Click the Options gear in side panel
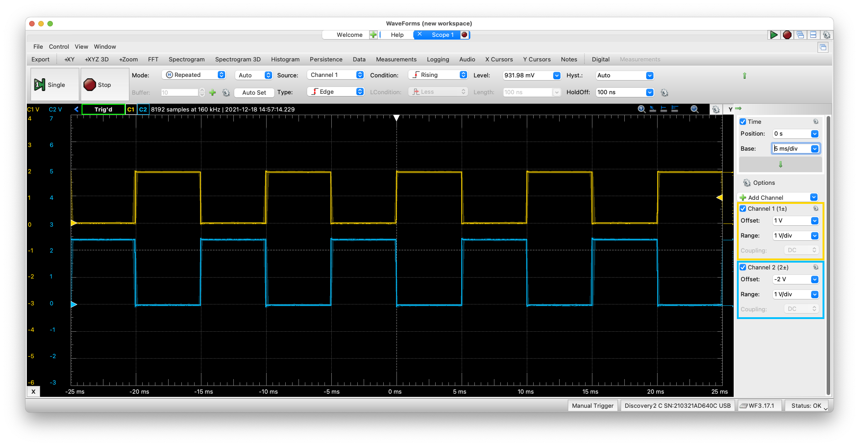 click(x=747, y=182)
